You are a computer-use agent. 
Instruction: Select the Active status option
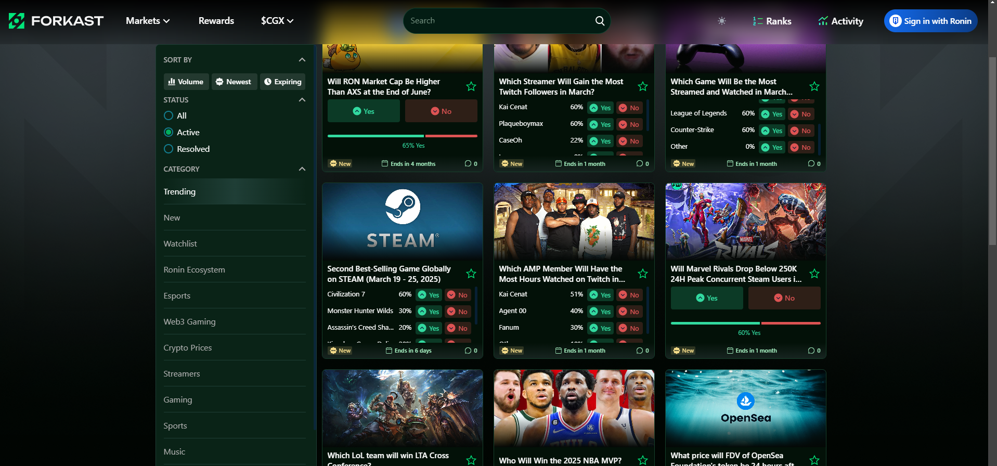click(169, 132)
